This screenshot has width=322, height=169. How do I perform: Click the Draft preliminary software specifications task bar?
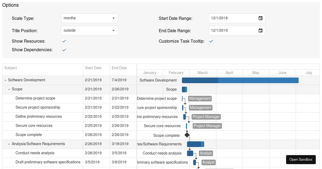coord(195,162)
